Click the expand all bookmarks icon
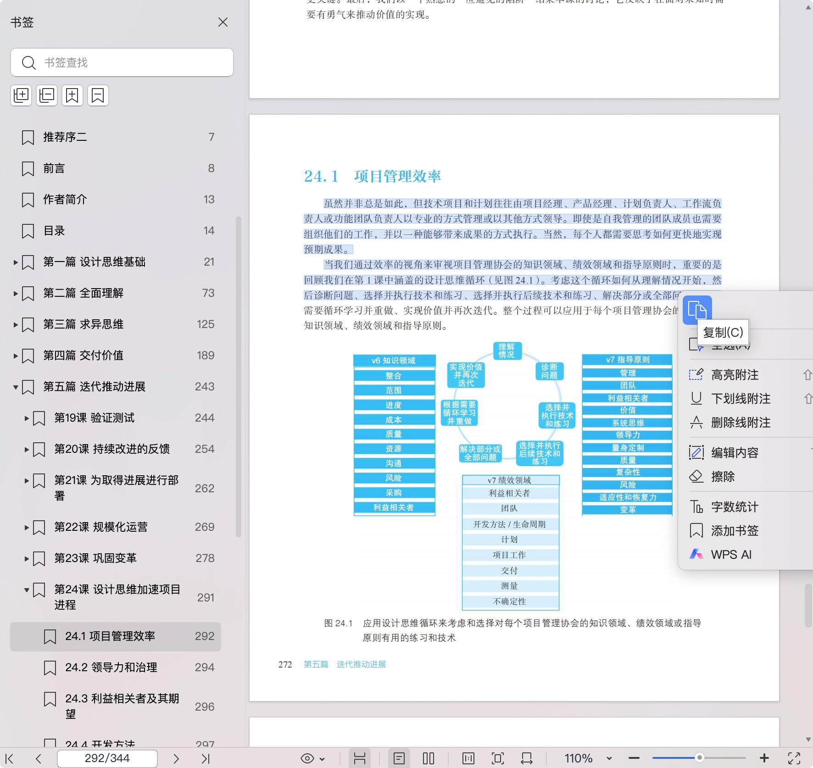This screenshot has width=813, height=768. pos(21,95)
